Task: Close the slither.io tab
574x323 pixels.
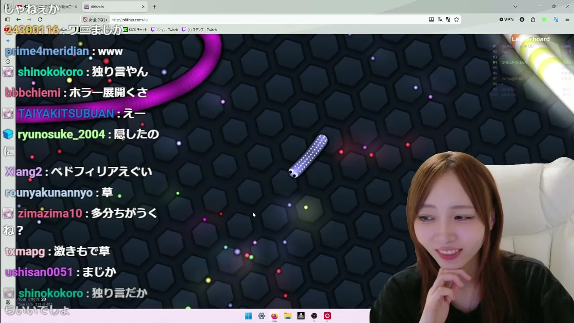Action: point(143,7)
